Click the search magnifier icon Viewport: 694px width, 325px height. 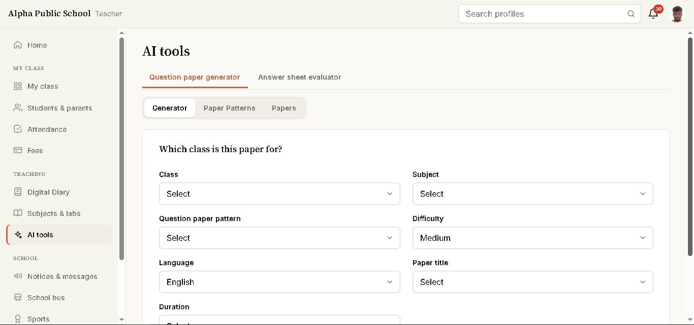pyautogui.click(x=631, y=14)
